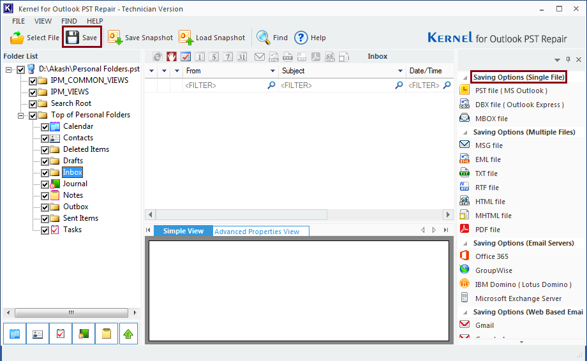The height and width of the screenshot is (361, 587).
Task: Toggle the Deleted Items checkbox
Action: [45, 150]
